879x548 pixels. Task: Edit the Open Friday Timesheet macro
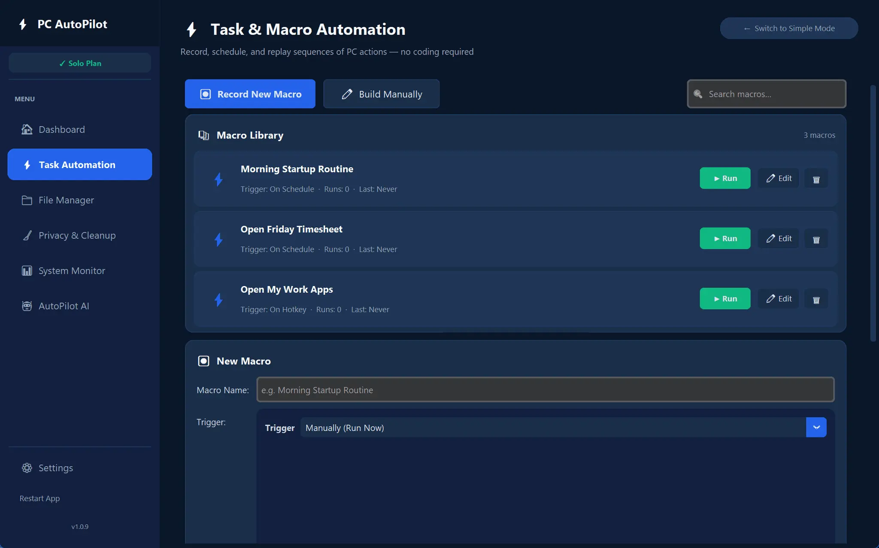pos(778,238)
